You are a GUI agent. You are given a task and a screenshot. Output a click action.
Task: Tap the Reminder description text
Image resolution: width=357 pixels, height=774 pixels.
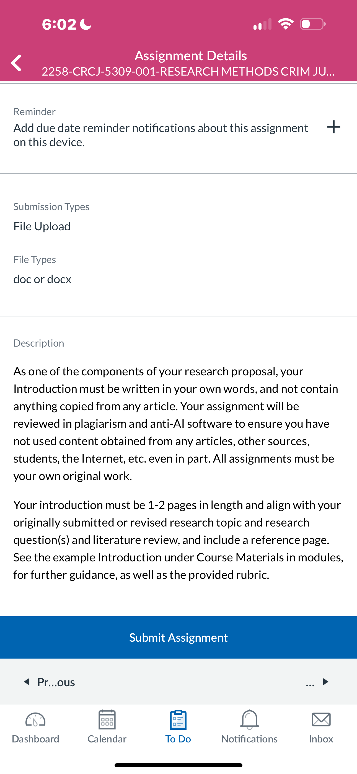tap(161, 135)
